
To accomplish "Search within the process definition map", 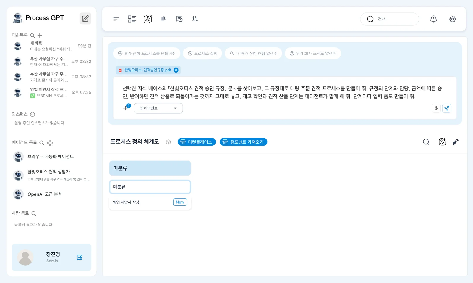I will pos(426,142).
